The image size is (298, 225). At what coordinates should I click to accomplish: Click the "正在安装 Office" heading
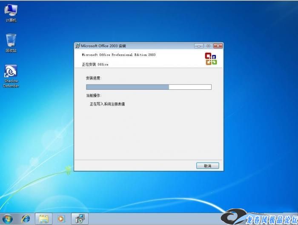coord(95,64)
